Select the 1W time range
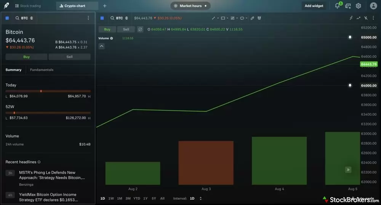Screen dimensions: 381x205 [111, 199]
